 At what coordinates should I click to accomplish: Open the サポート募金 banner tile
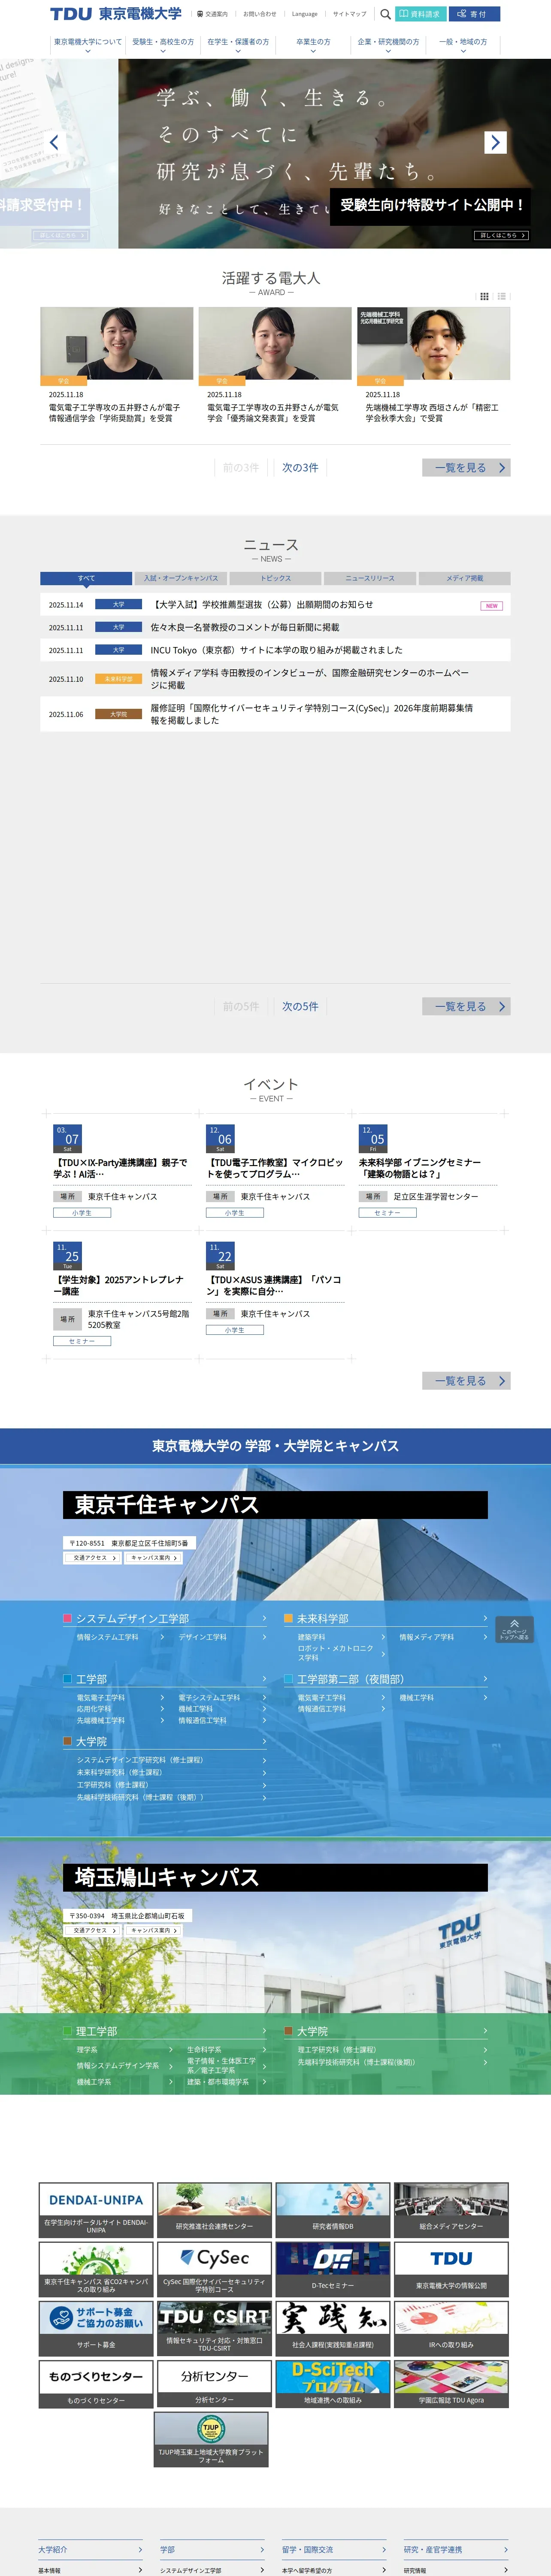(96, 2328)
